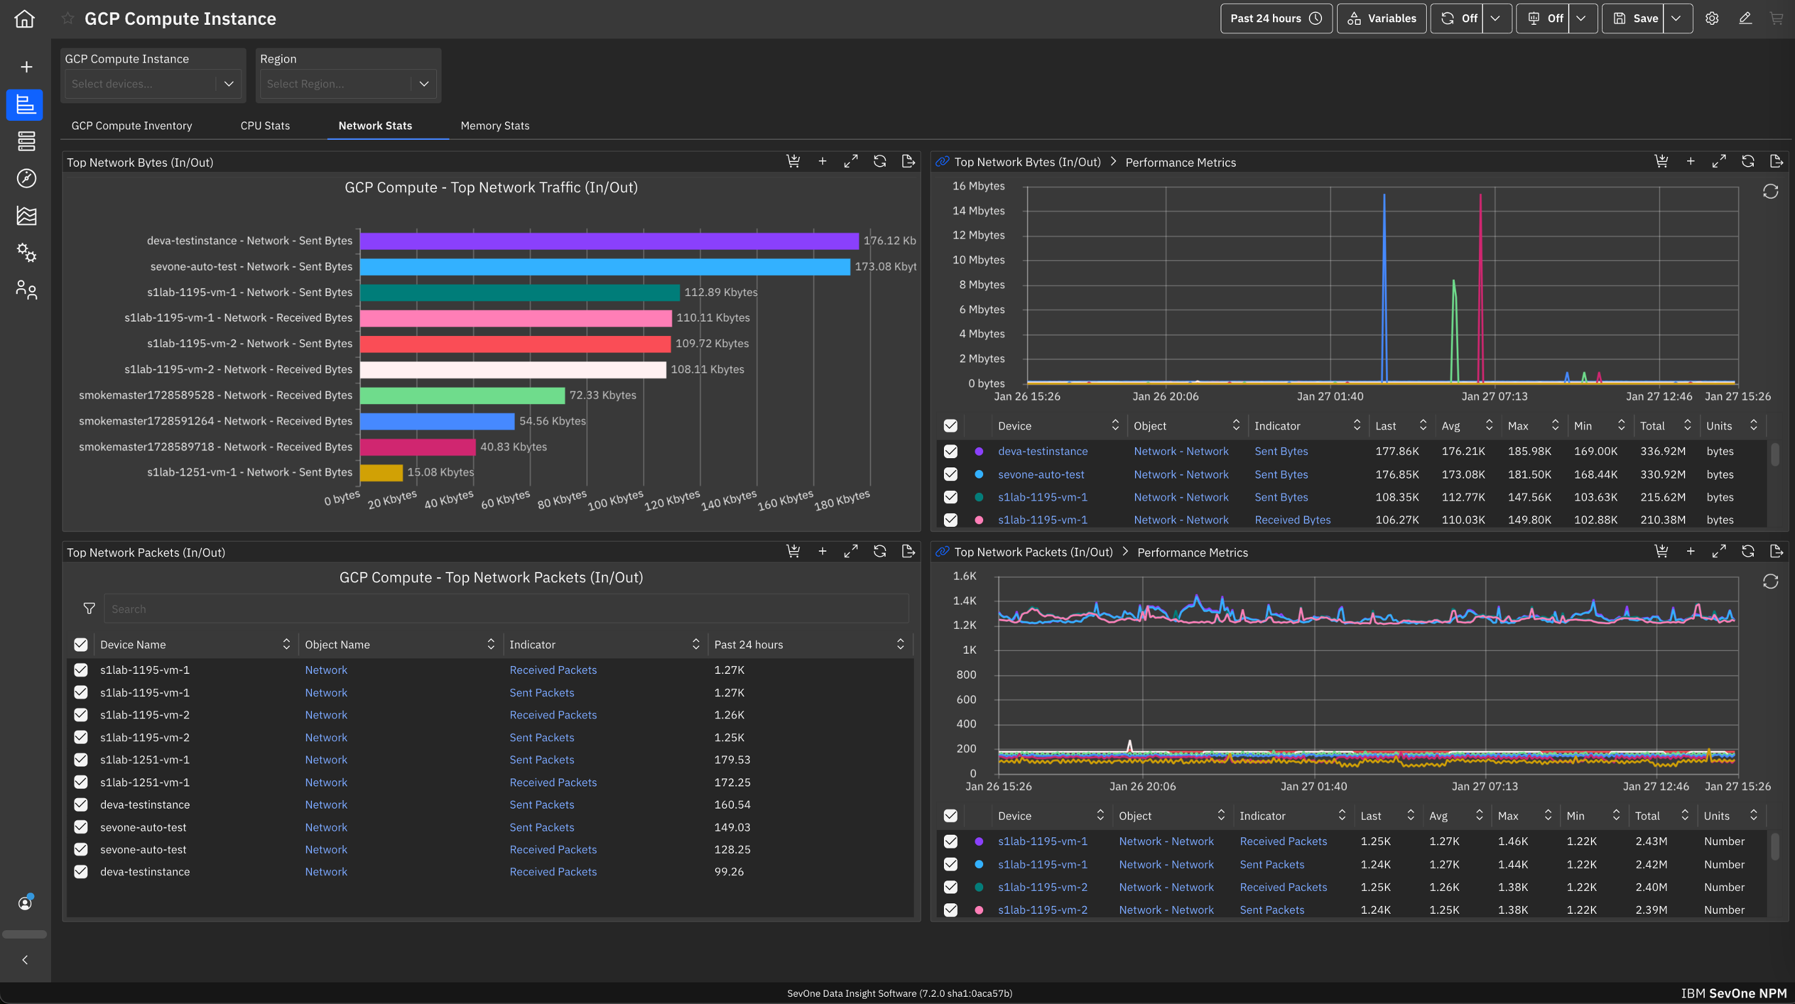Open the Past 24 hours time picker

point(1276,18)
